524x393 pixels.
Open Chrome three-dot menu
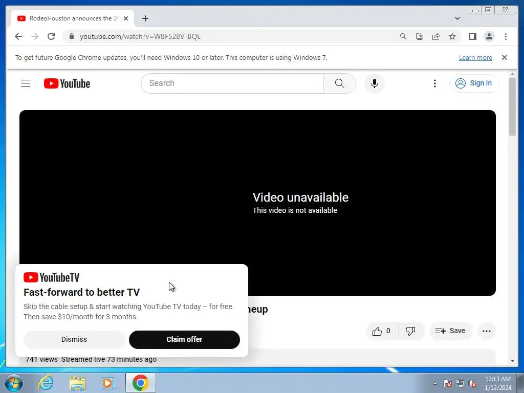click(506, 36)
